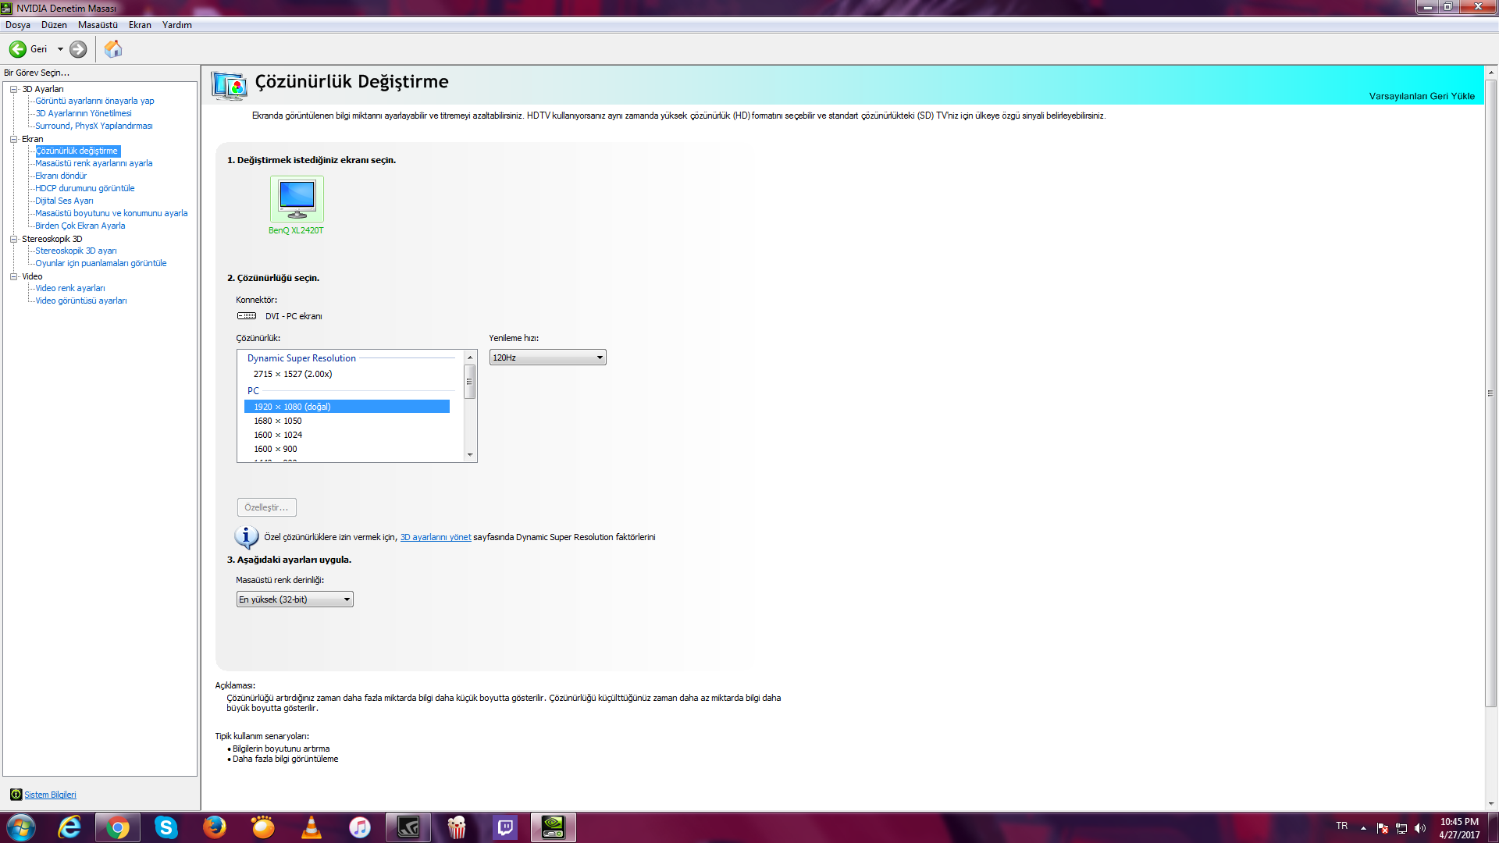Open Google Chrome from taskbar
This screenshot has height=843, width=1499.
tap(118, 827)
